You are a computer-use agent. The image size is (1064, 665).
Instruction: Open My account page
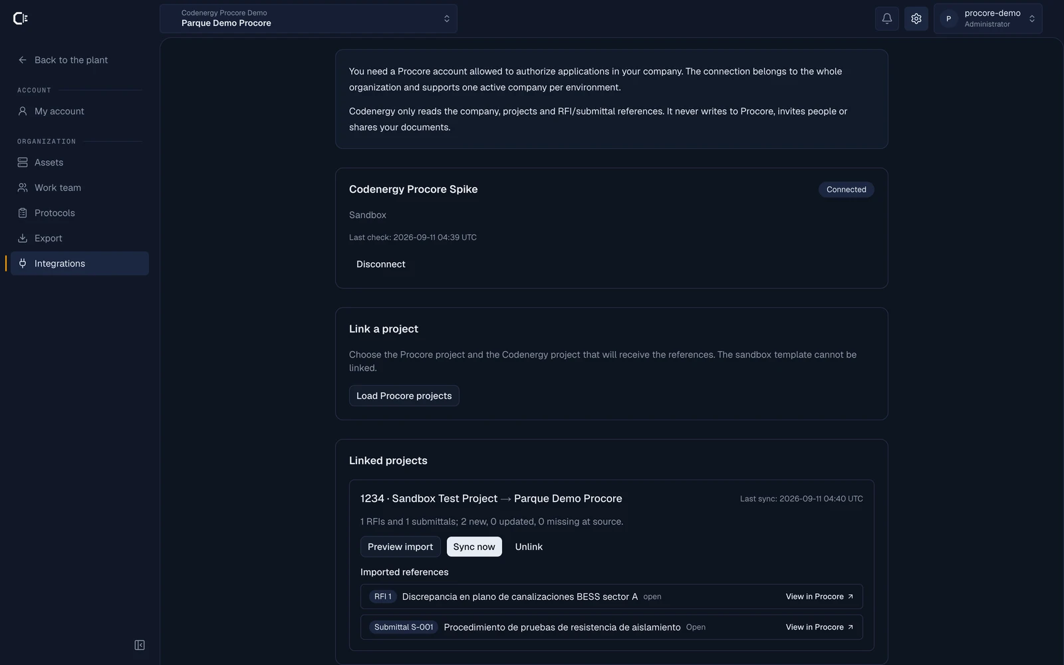(80, 111)
